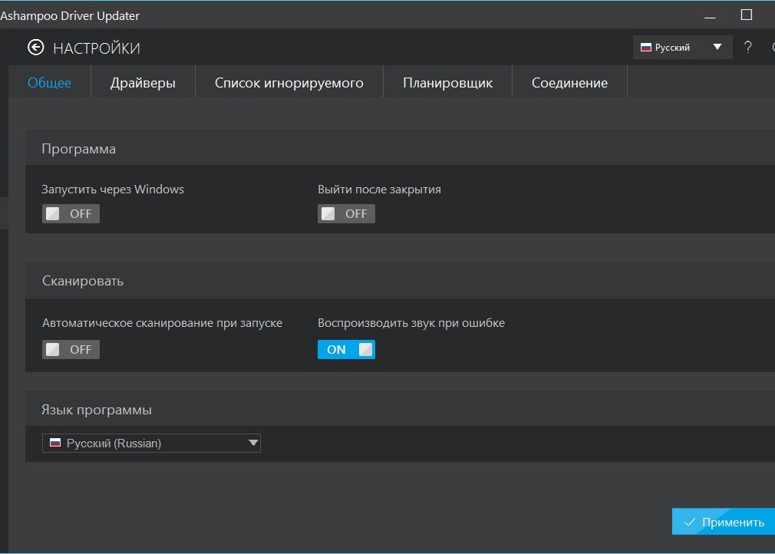Switch to the Общее tab
The width and height of the screenshot is (775, 554).
pyautogui.click(x=49, y=83)
